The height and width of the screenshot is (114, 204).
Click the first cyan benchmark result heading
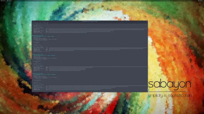(38, 35)
